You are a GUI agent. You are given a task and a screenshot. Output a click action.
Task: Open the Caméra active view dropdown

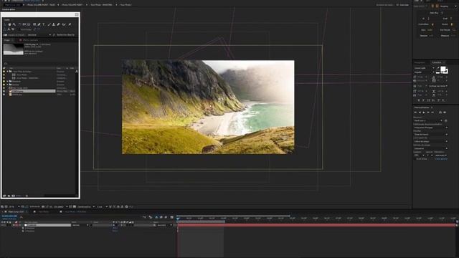(x=86, y=207)
